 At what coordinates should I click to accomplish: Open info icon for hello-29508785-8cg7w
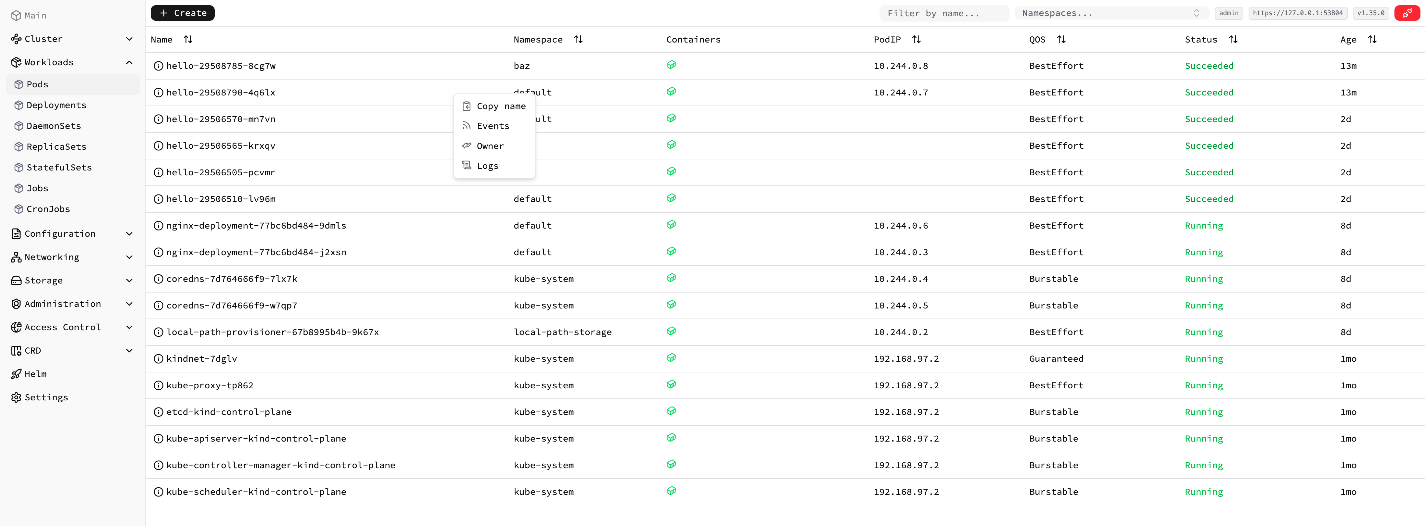coord(158,66)
